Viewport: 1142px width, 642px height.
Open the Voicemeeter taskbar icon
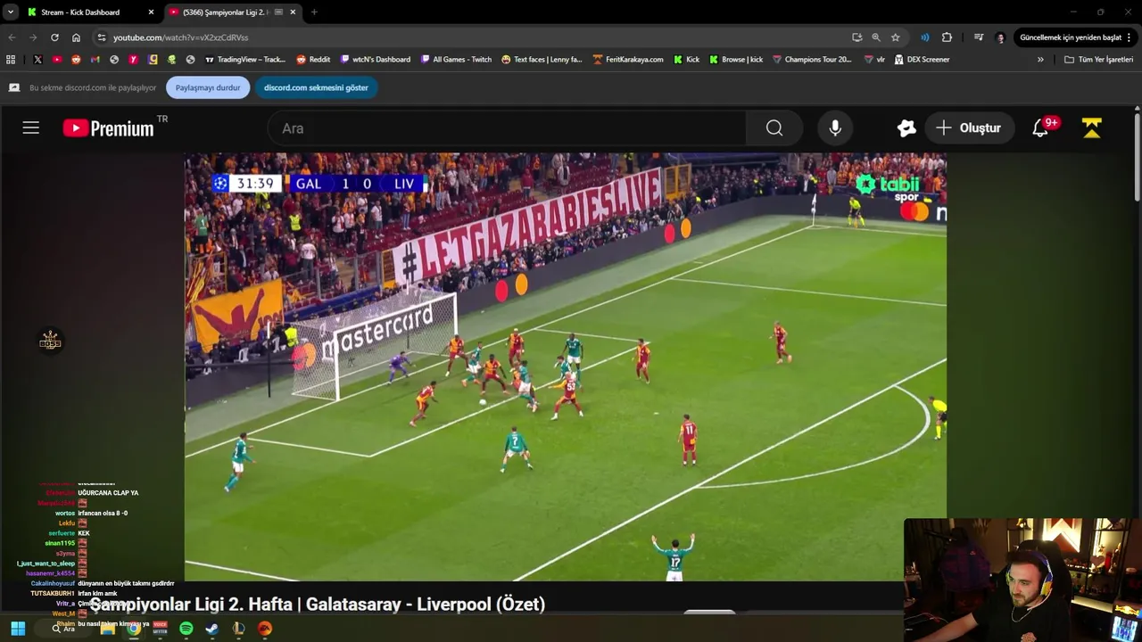[160, 629]
